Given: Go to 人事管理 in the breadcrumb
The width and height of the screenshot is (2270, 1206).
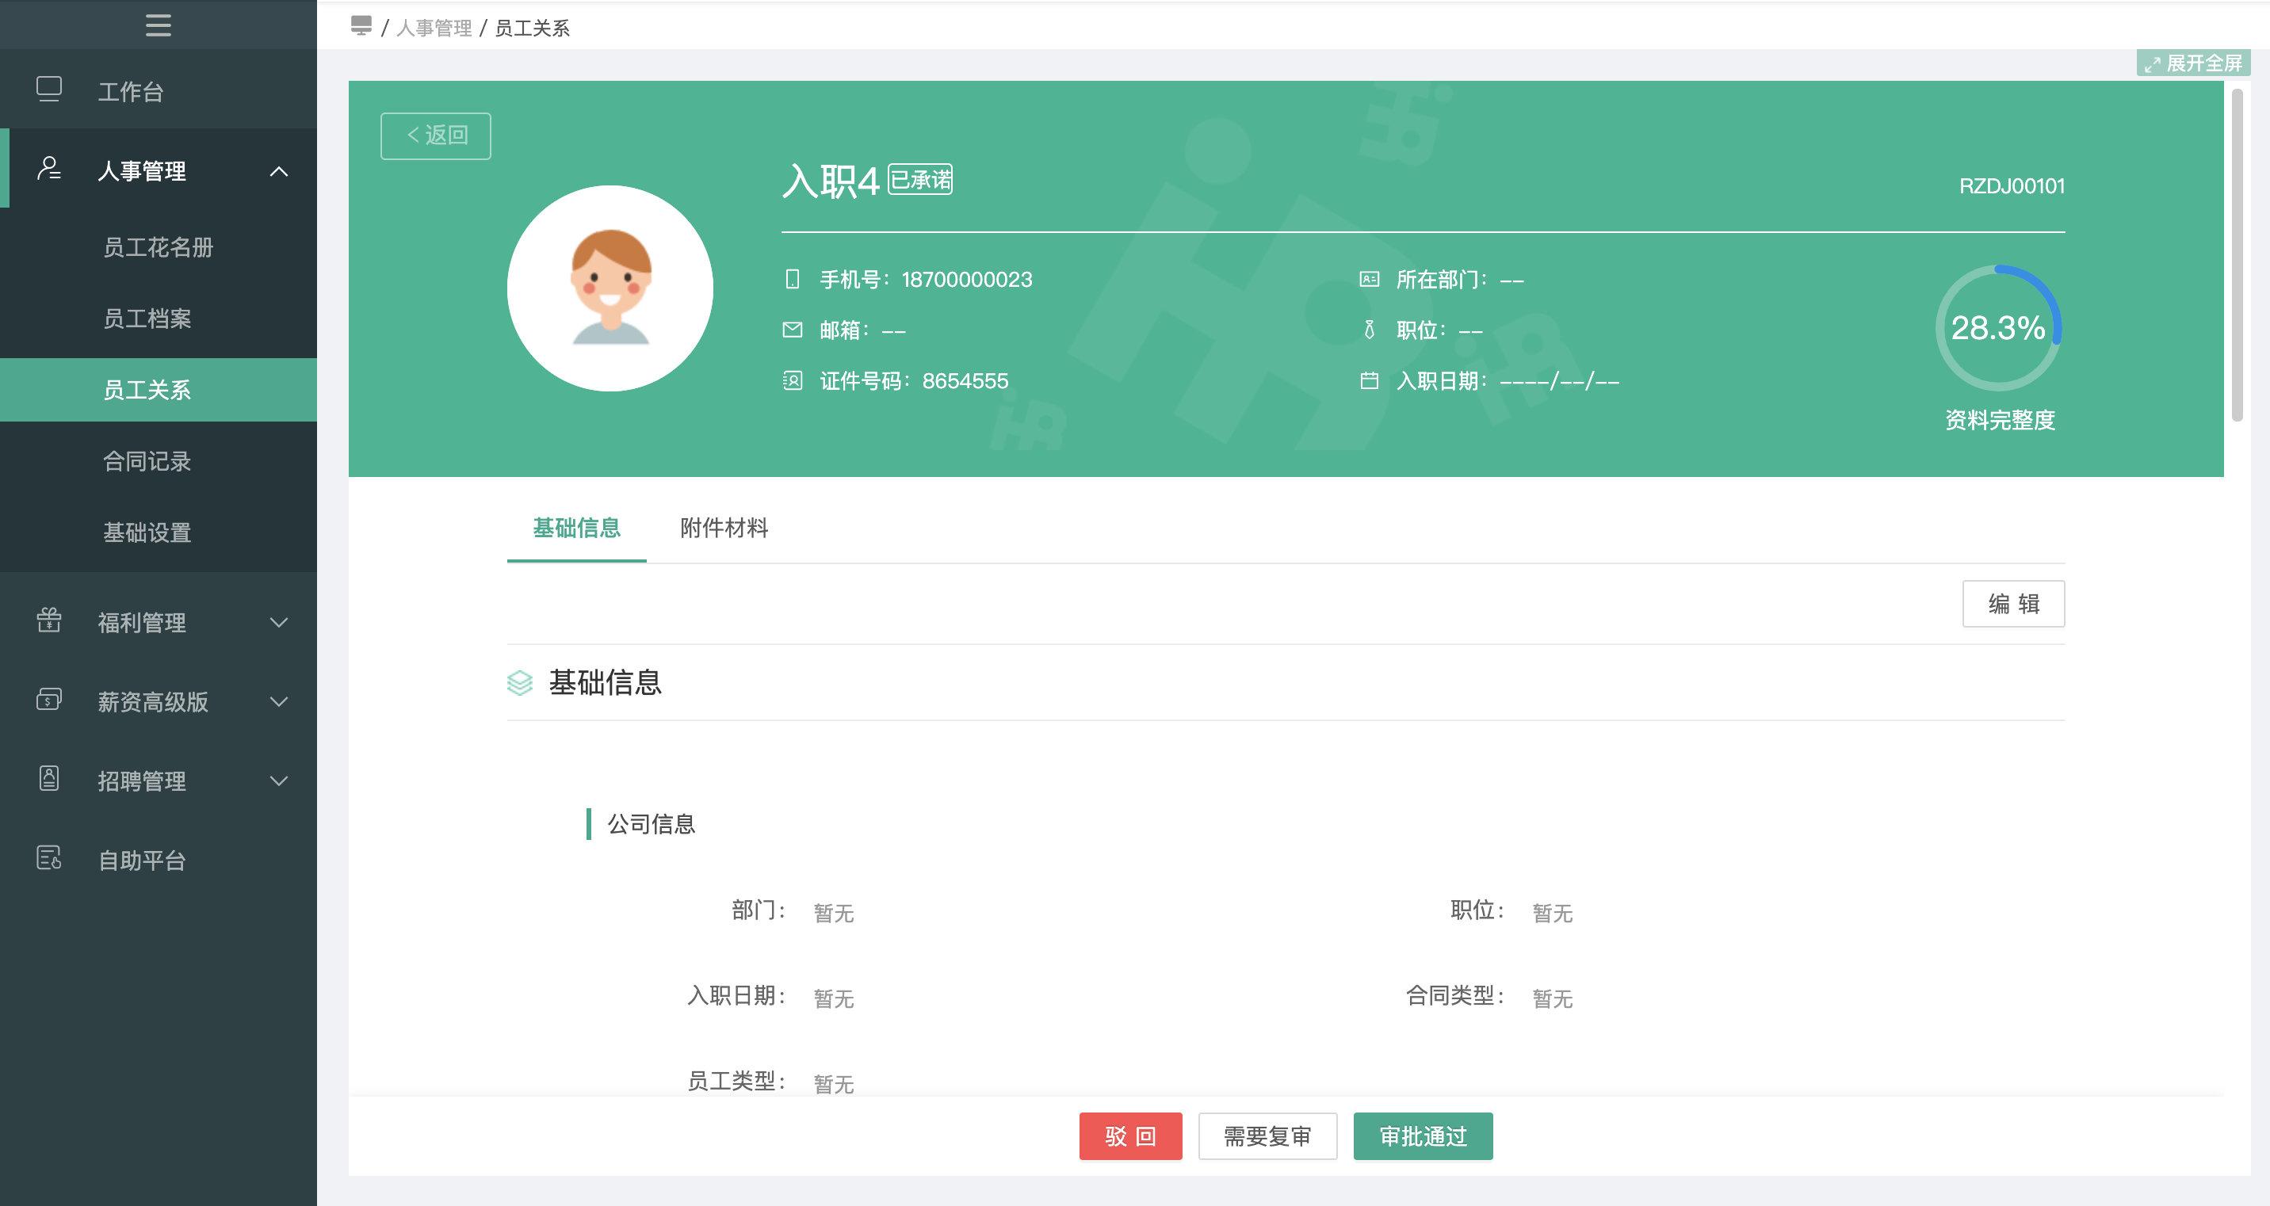Looking at the screenshot, I should (434, 29).
